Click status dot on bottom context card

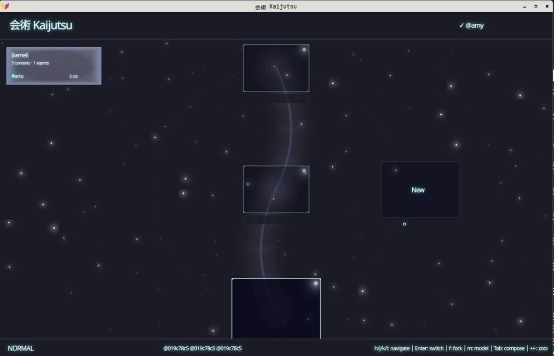316,283
